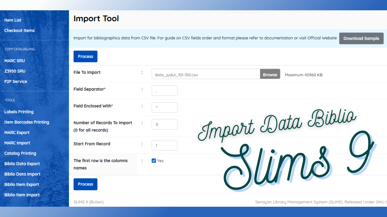Open Checkout Items
Screen dimensions: 387x217
click(19, 30)
